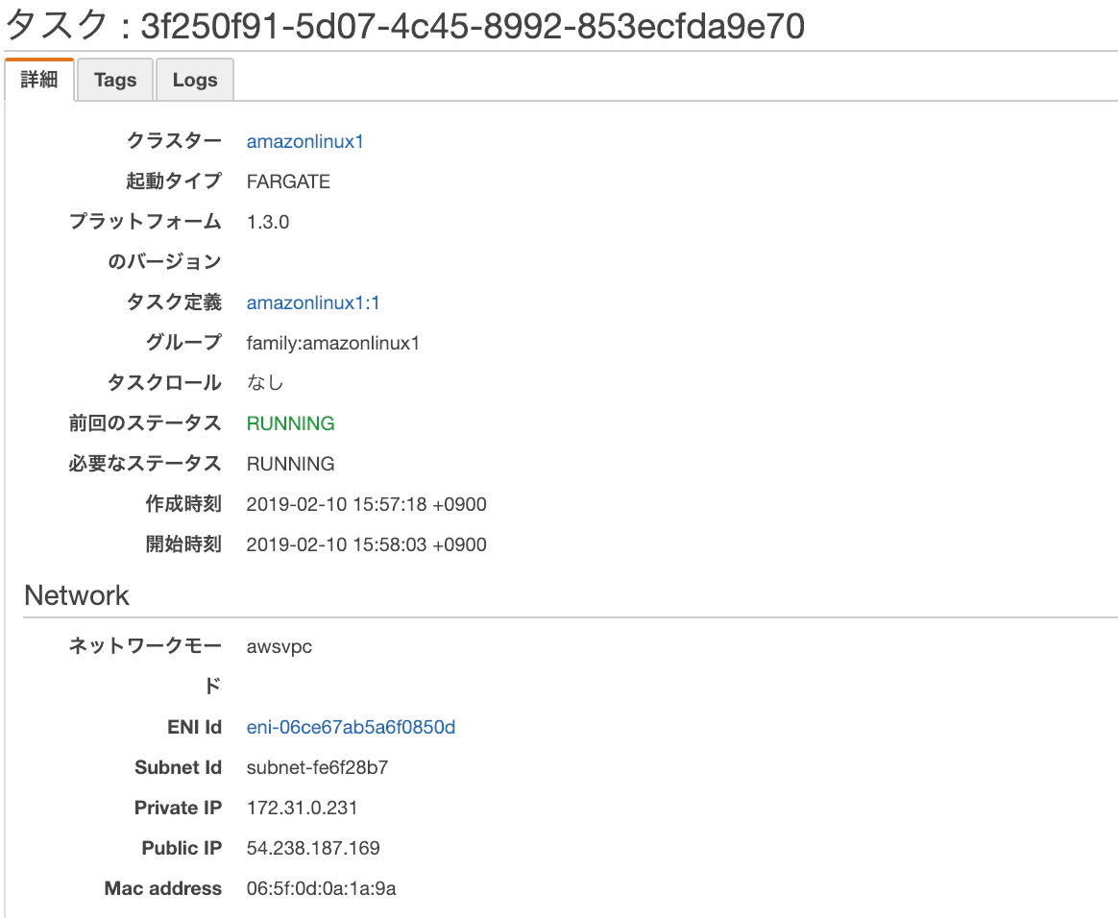Click the タスク定義 label

[x=174, y=302]
